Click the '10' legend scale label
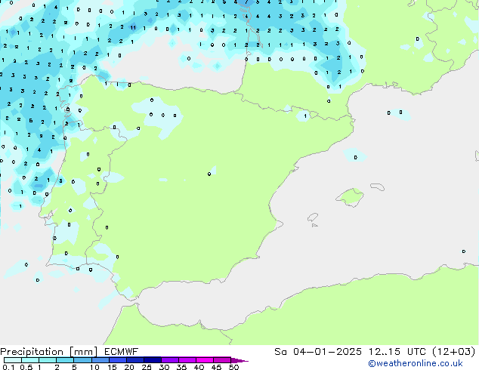The width and height of the screenshot is (479, 370). pos(94,367)
